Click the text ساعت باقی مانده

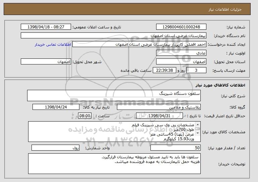(x=136, y=70)
